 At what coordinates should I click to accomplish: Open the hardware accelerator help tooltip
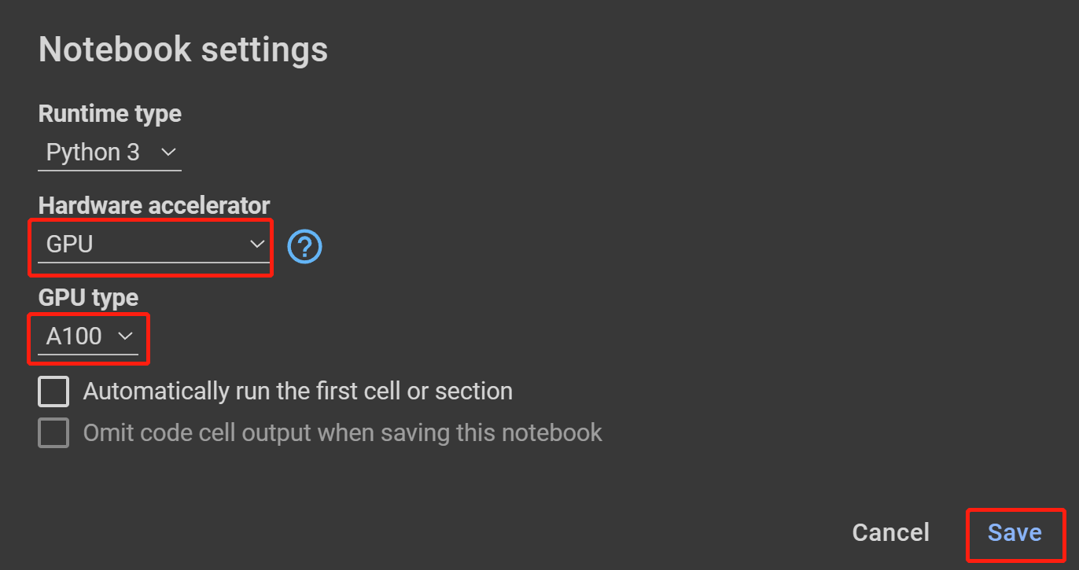tap(304, 246)
